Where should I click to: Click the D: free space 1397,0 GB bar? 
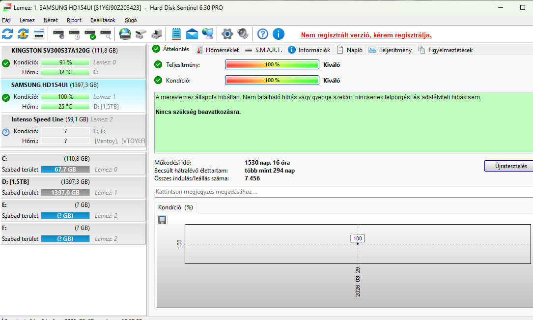65,193
